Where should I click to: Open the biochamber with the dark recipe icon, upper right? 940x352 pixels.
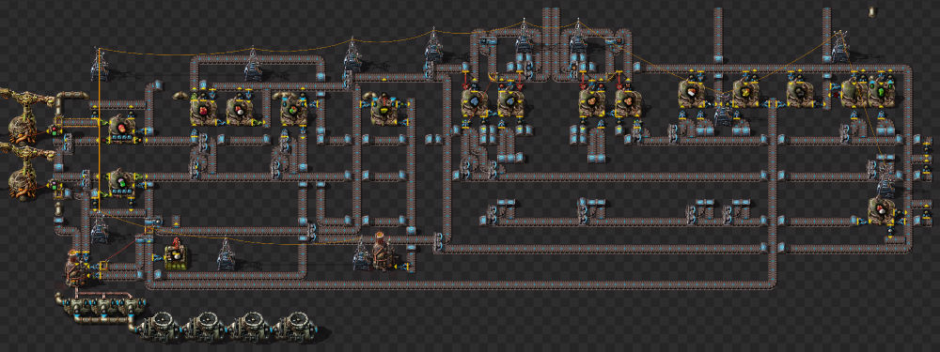[x=801, y=93]
